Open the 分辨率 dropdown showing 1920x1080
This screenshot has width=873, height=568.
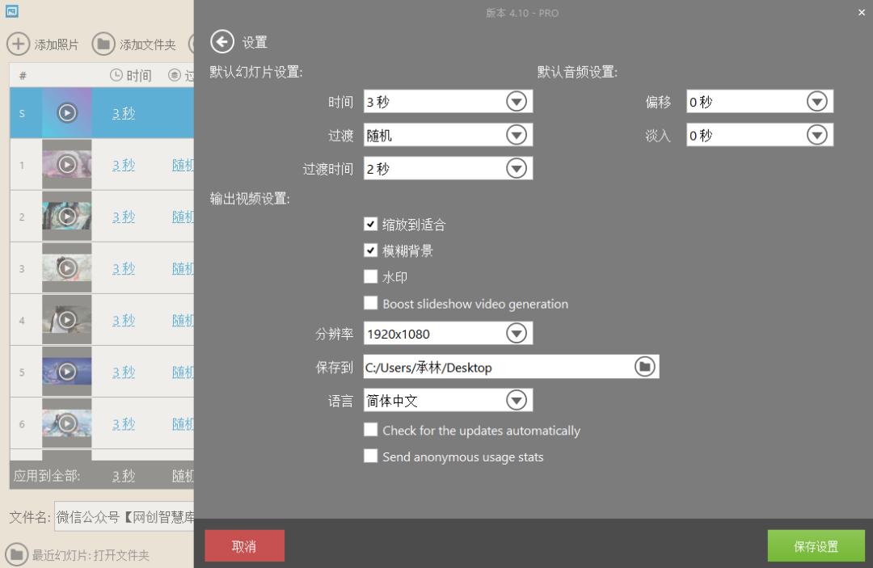click(448, 333)
